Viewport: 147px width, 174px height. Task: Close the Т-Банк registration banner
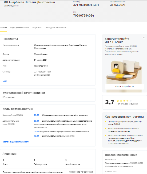tap(144, 37)
